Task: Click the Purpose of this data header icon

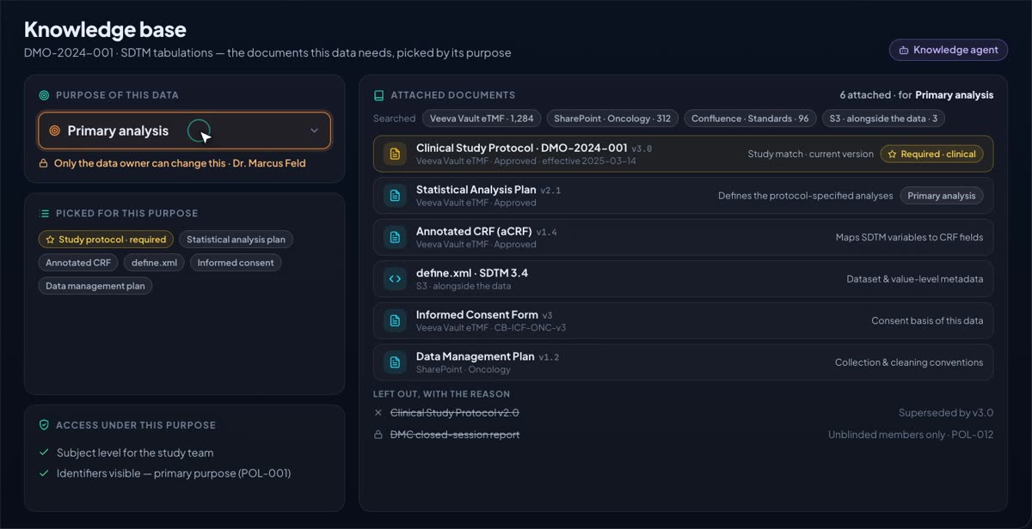Action: [44, 95]
